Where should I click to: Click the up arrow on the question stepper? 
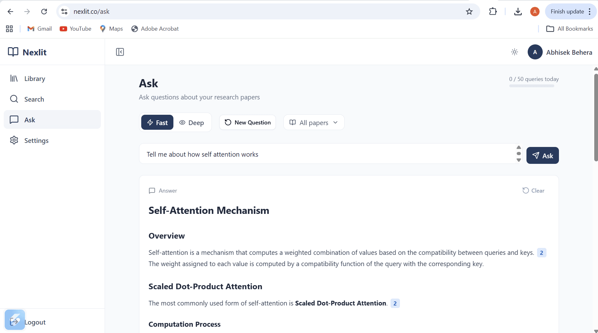pyautogui.click(x=519, y=148)
